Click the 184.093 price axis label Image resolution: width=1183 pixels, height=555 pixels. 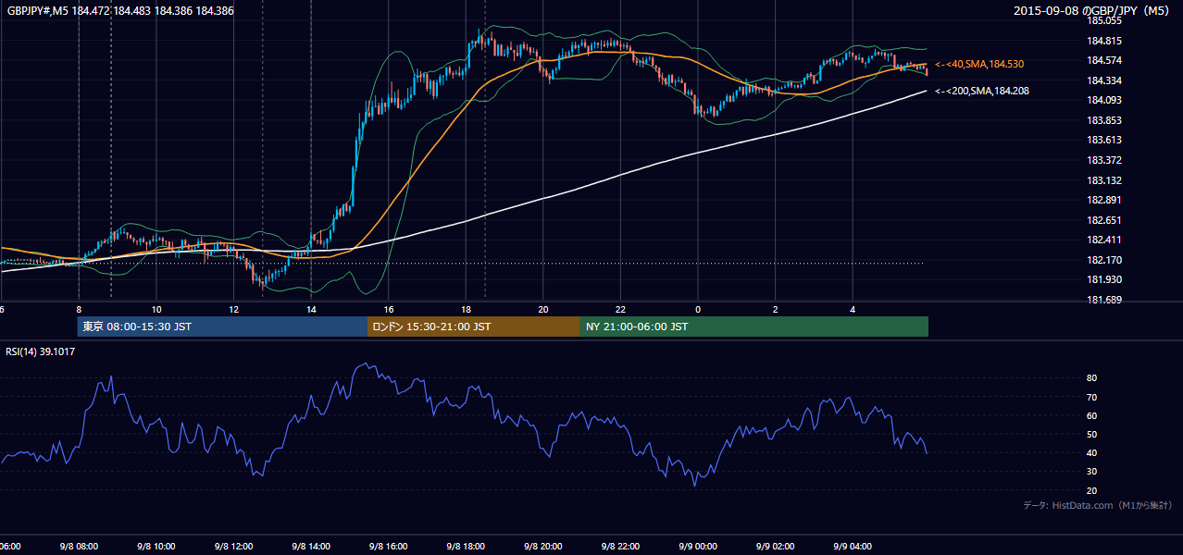(x=1104, y=100)
